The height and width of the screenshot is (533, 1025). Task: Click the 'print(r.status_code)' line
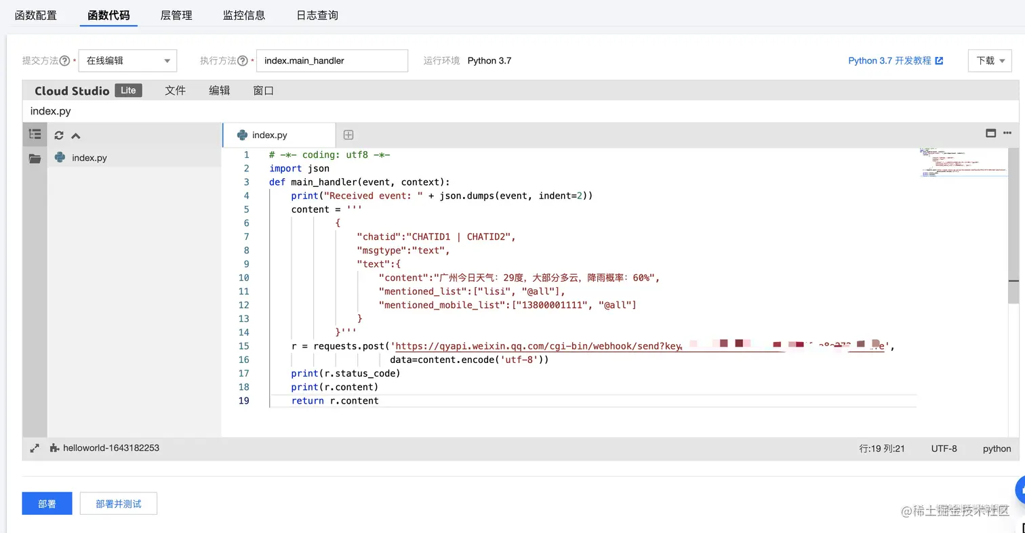click(x=346, y=373)
